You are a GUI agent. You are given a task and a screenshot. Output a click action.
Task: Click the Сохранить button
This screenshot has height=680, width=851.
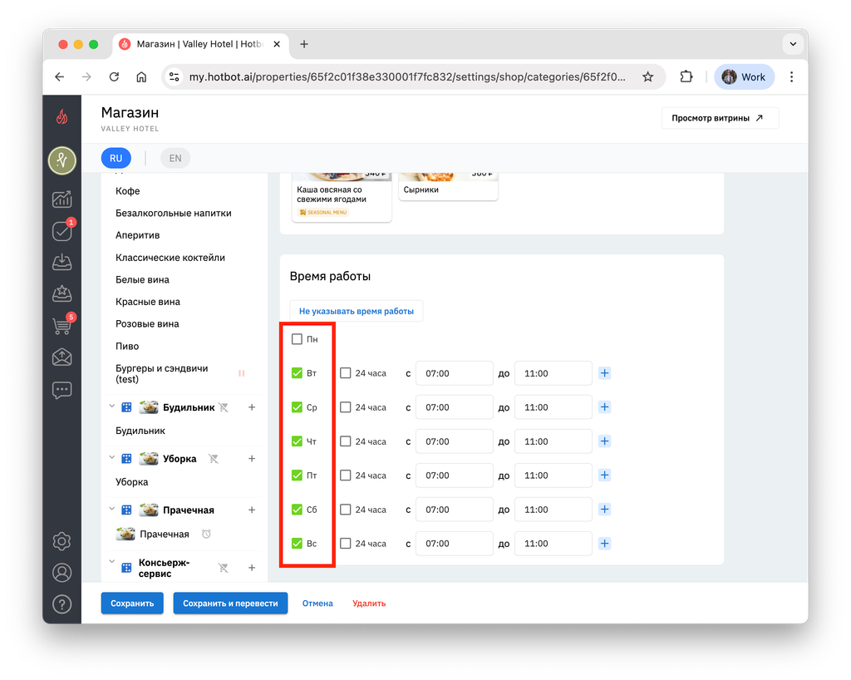(132, 603)
